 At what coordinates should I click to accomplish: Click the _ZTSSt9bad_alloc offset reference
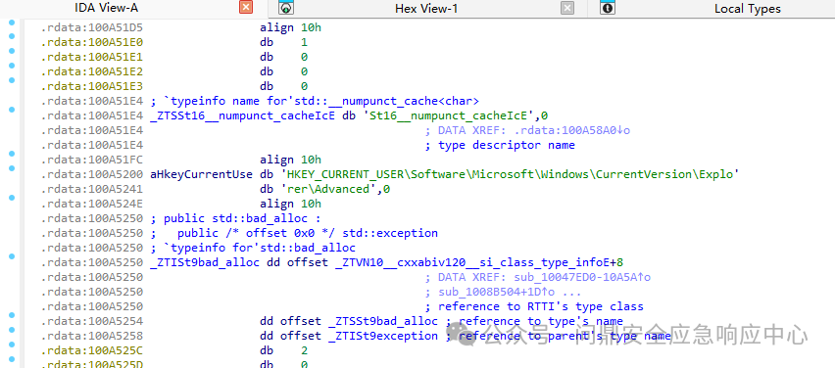(x=383, y=321)
